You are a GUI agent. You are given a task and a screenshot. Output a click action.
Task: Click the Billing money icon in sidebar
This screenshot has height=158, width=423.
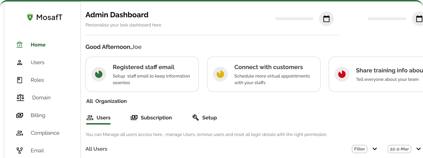(20, 115)
